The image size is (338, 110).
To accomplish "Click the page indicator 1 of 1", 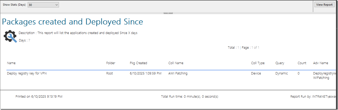I will click(x=255, y=47).
